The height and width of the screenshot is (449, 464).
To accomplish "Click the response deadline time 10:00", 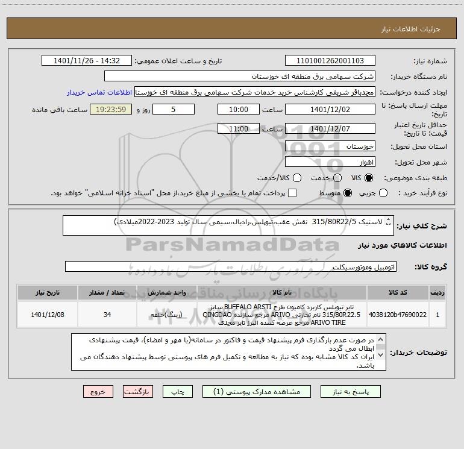I will [x=239, y=109].
